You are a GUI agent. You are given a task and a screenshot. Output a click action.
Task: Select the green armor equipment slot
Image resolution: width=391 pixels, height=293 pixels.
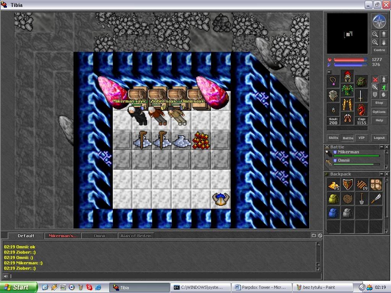(x=347, y=90)
